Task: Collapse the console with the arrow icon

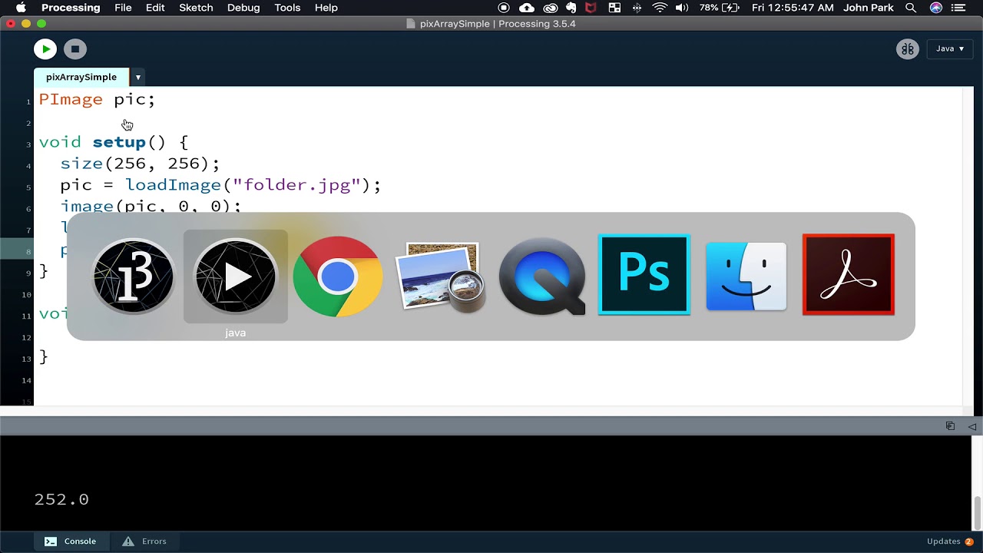Action: tap(971, 426)
